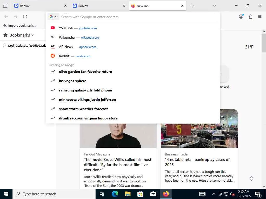Close the New Tab tab
The width and height of the screenshot is (266, 199).
[x=182, y=6]
